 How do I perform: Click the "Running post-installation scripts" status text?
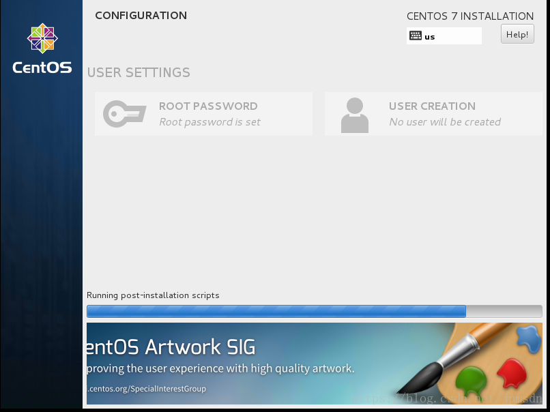coord(153,295)
